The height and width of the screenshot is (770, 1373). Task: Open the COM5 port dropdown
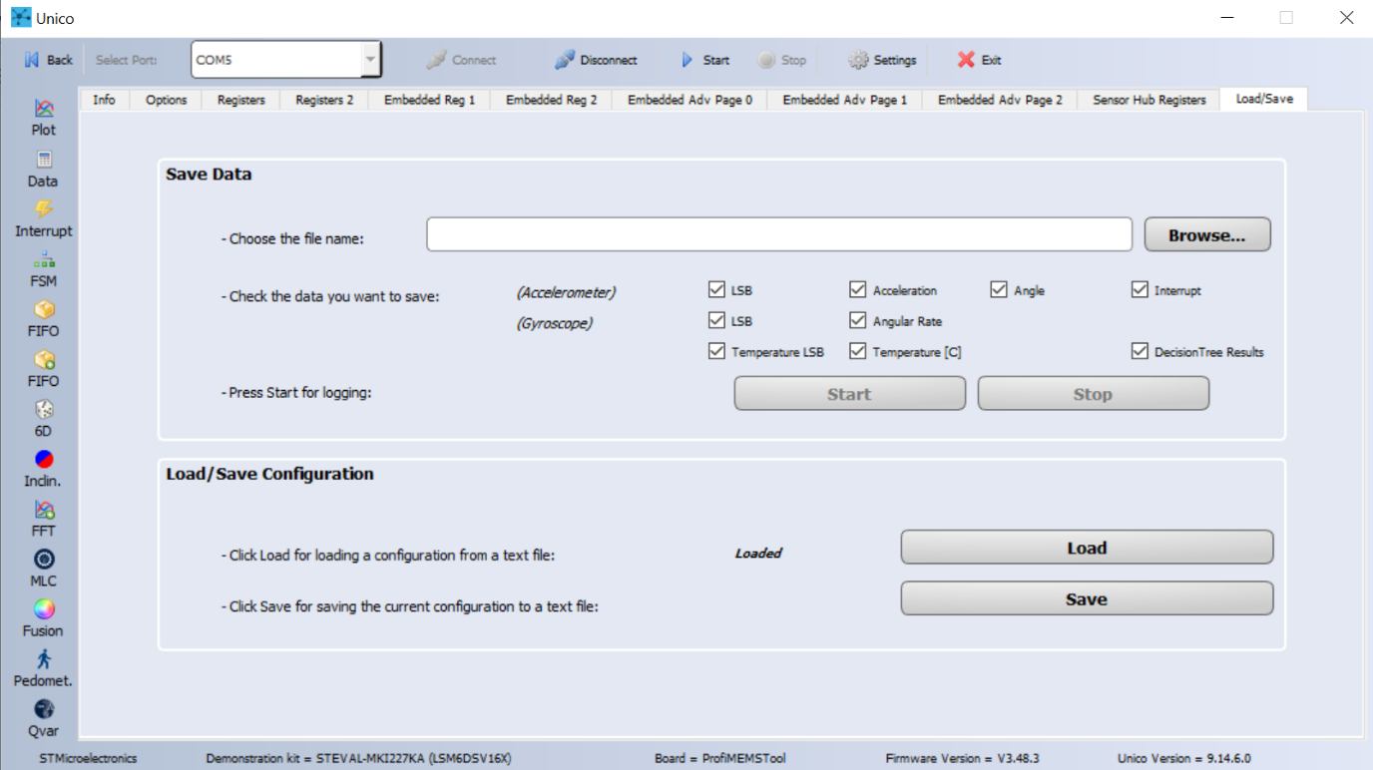(x=371, y=59)
